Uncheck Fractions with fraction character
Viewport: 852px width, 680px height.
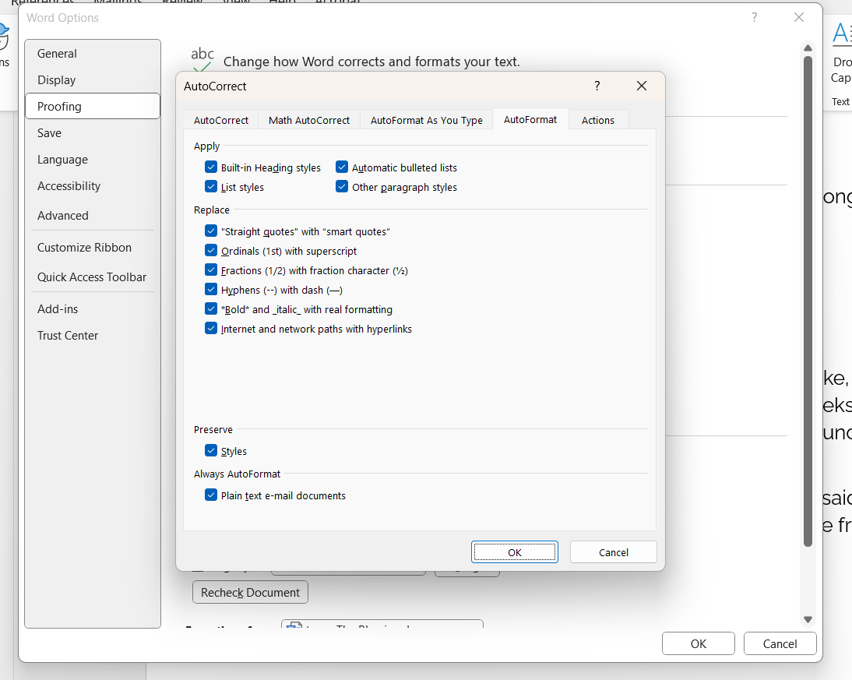(x=211, y=270)
